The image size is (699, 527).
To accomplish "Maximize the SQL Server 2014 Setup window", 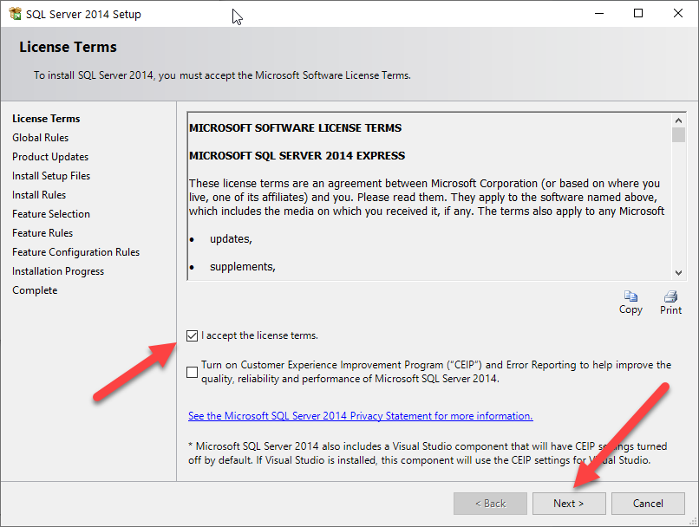I will pos(638,13).
